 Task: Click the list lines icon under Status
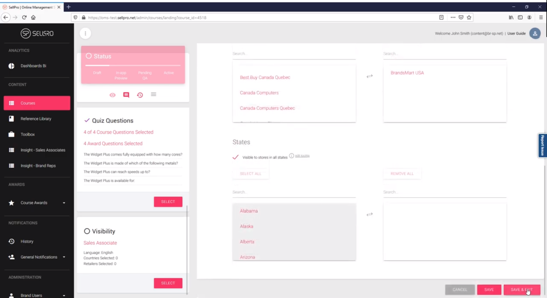click(x=154, y=94)
